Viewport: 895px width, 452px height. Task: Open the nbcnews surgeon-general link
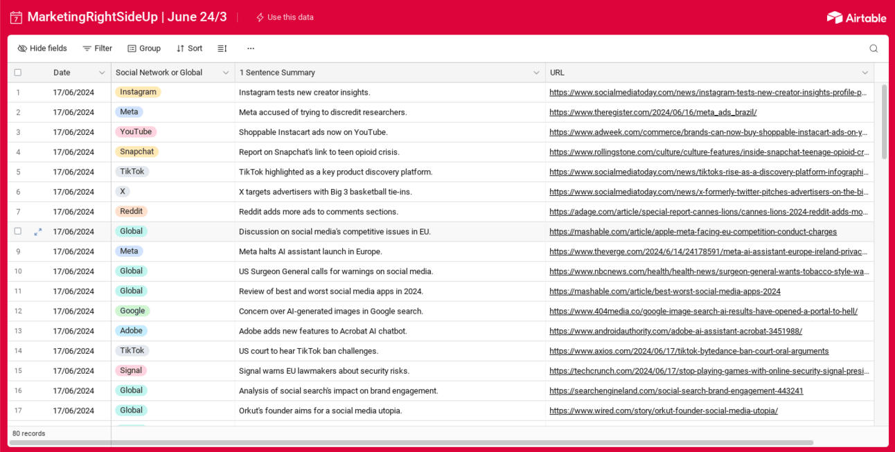click(x=709, y=272)
